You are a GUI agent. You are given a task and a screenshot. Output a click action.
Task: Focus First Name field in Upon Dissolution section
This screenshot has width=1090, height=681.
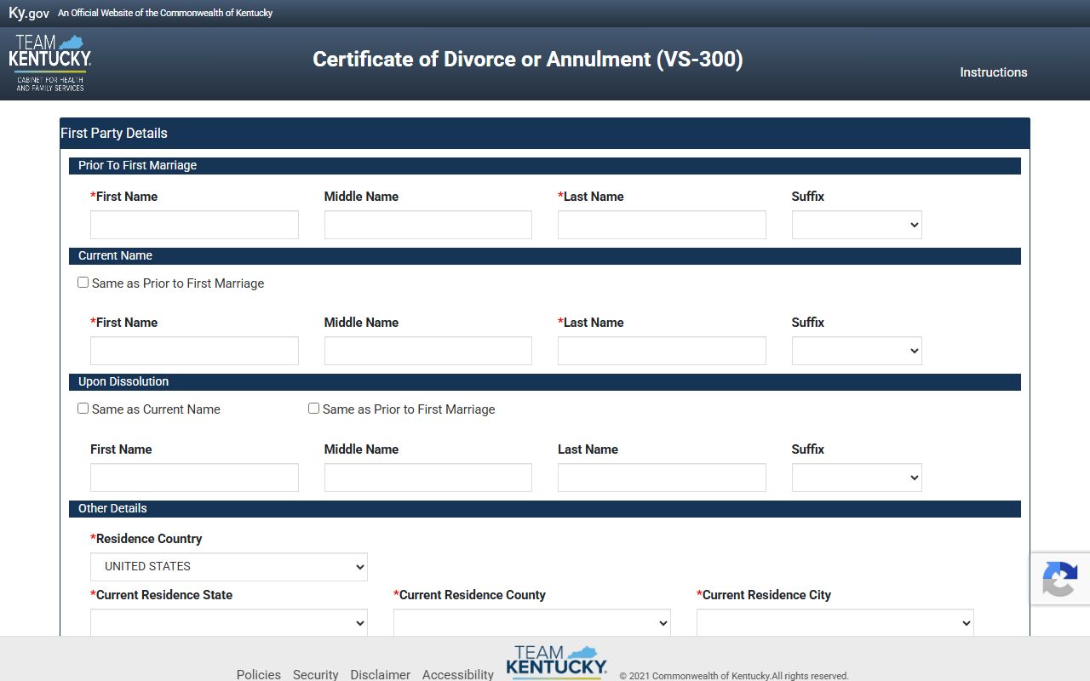click(x=194, y=478)
